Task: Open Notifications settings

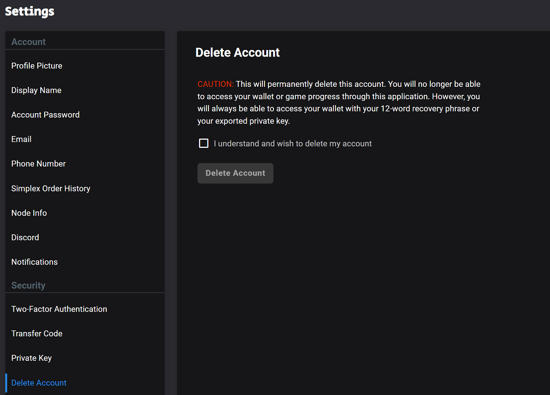Action: pos(85,263)
